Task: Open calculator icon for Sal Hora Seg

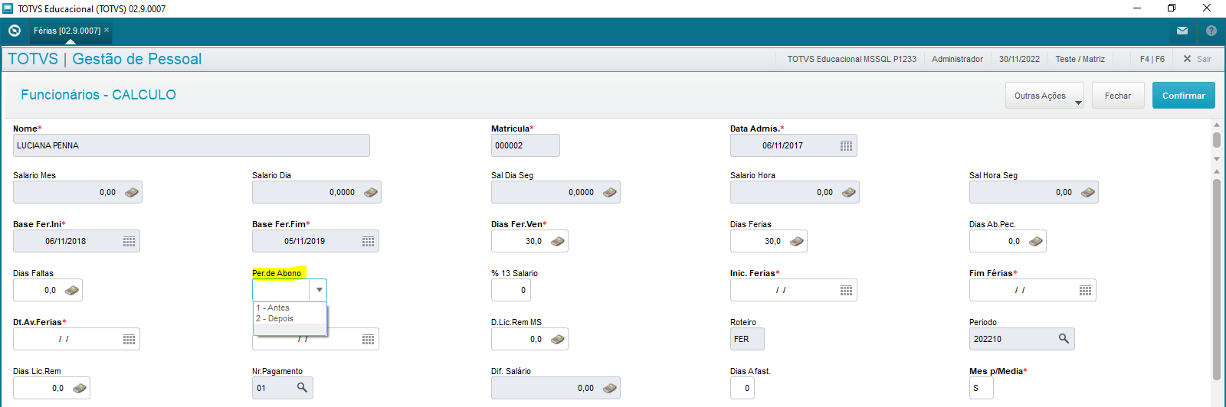Action: click(x=1088, y=192)
